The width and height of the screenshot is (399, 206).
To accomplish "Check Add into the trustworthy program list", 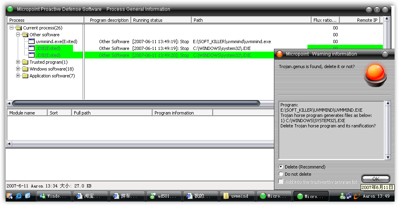I will pyautogui.click(x=281, y=181).
